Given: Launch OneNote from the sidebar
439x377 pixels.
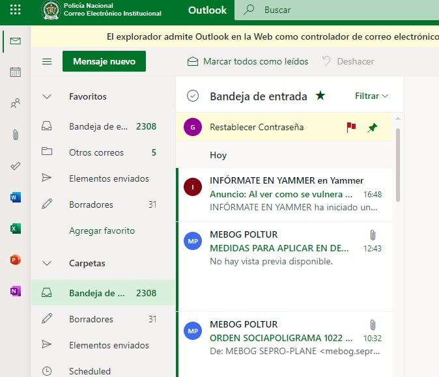Looking at the screenshot, I should click(x=16, y=291).
